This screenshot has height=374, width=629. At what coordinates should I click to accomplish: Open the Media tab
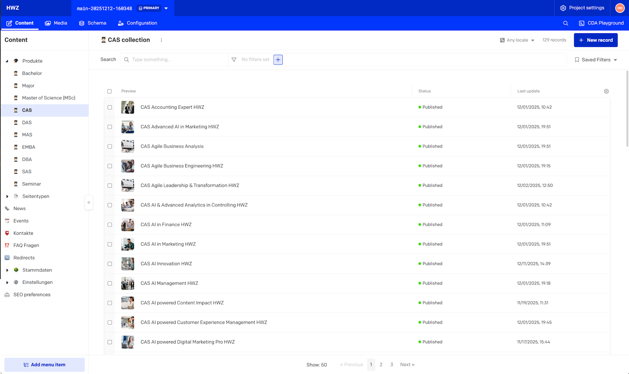56,23
